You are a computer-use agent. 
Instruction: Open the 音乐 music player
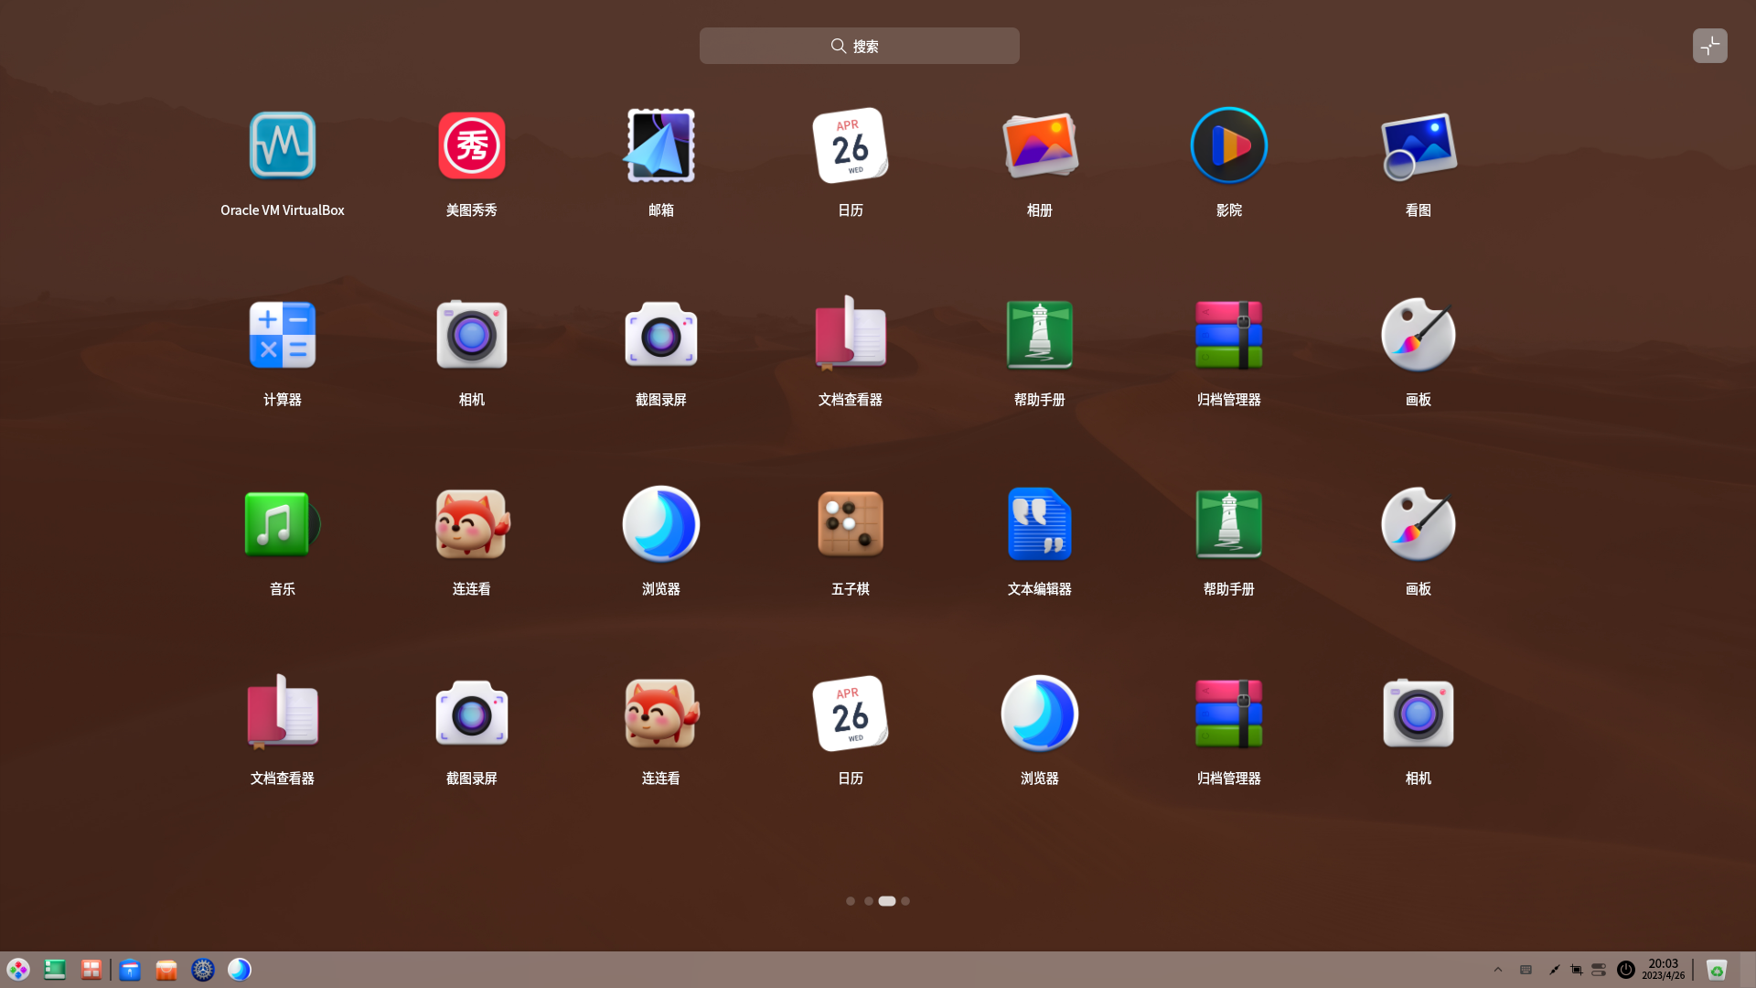tap(282, 524)
